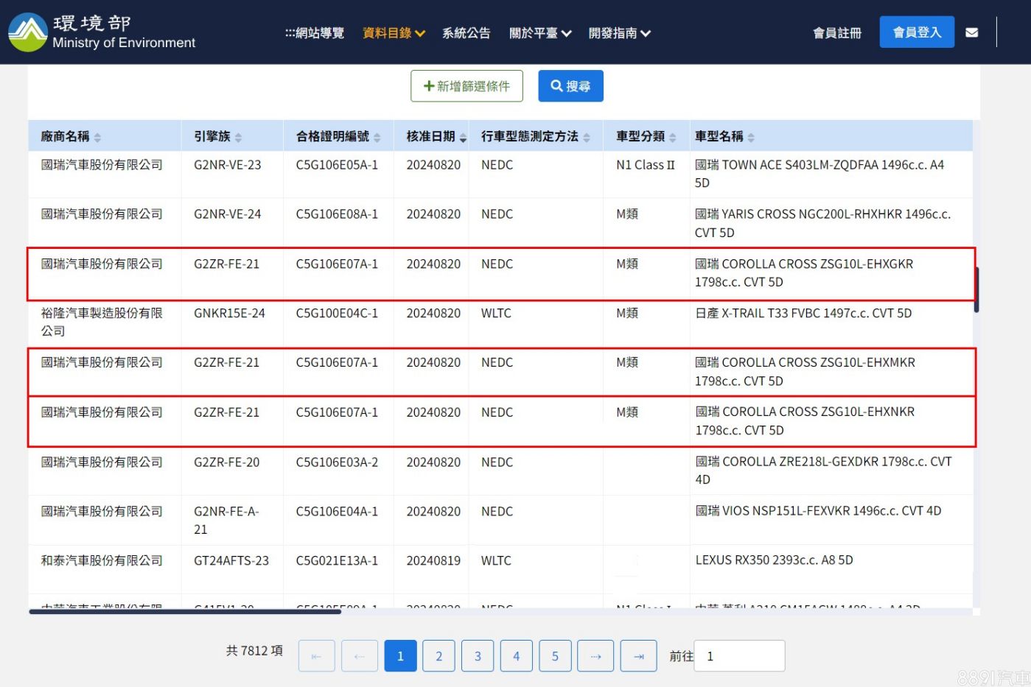The image size is (1031, 687).
Task: Sort by 核准日期 column sort icon
Action: click(x=463, y=138)
